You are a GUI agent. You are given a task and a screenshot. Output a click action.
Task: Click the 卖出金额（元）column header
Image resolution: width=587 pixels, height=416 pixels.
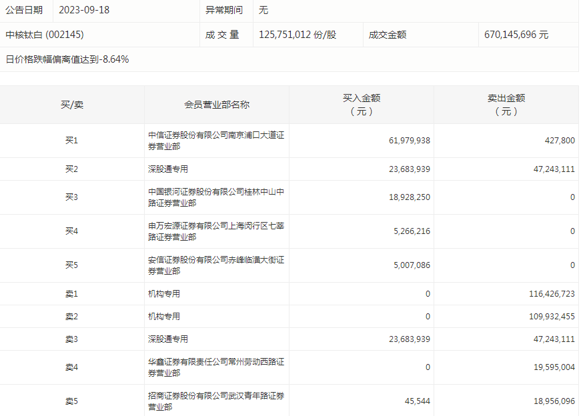(x=506, y=105)
